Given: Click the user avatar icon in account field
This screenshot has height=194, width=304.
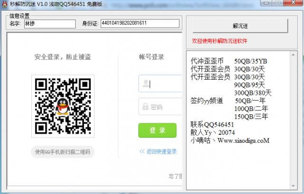Looking at the screenshot, I should 145,83.
